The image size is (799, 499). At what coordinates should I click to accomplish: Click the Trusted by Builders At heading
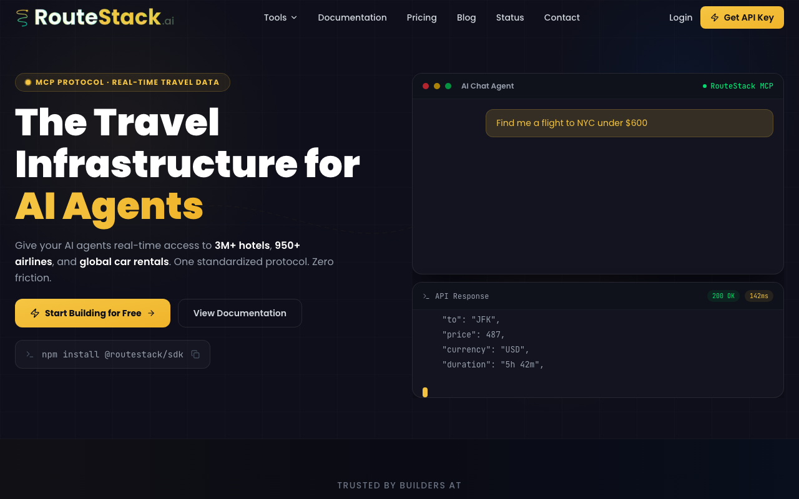click(x=399, y=485)
